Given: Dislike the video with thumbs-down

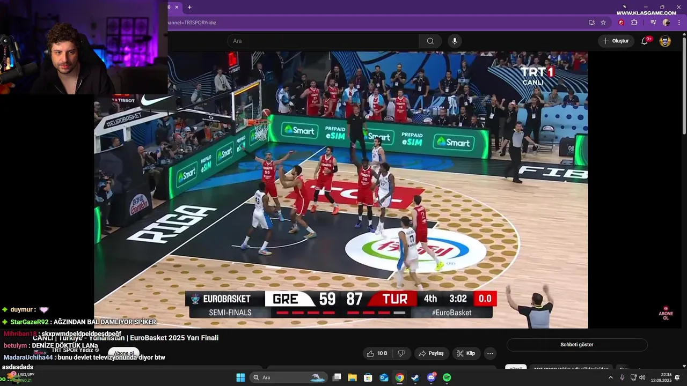Looking at the screenshot, I should [x=401, y=353].
